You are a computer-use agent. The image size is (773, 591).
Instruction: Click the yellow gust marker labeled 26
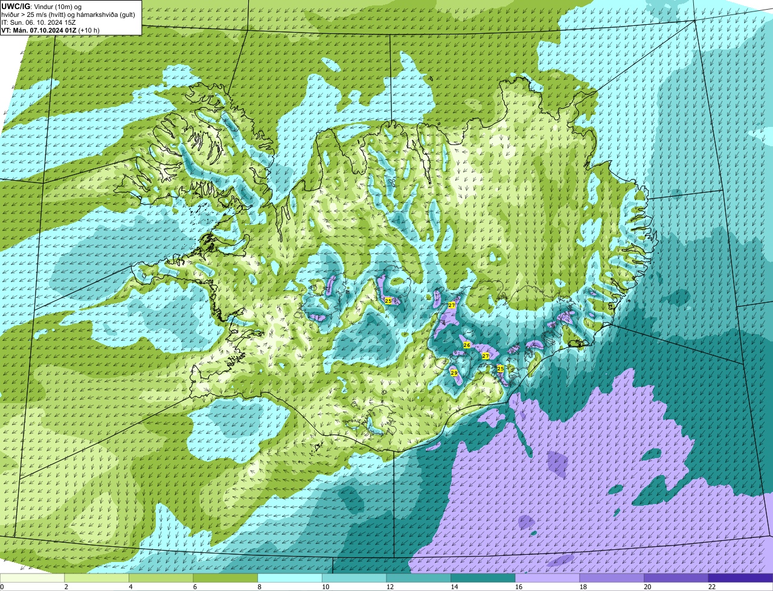[x=467, y=345]
